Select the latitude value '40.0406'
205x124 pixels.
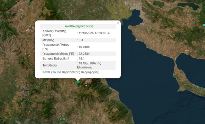point(84,47)
